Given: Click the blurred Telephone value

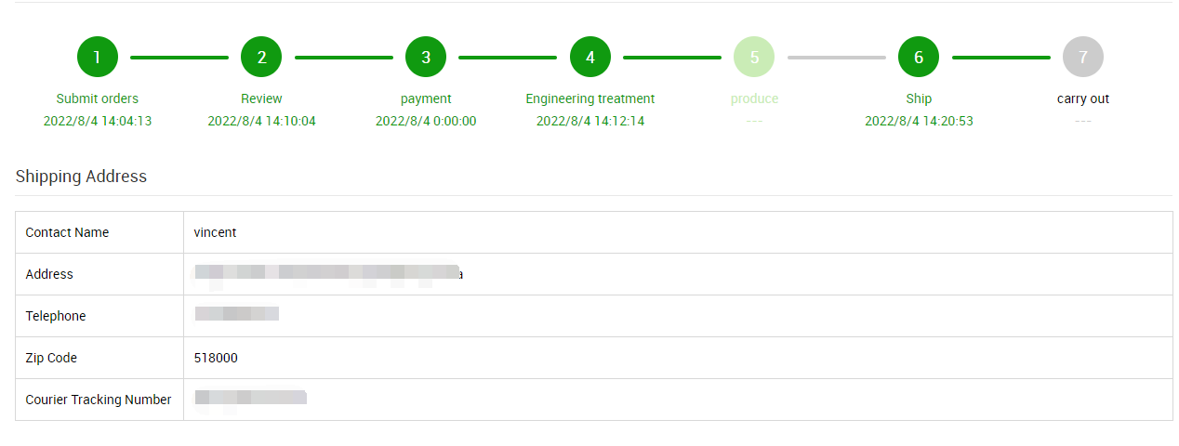Looking at the screenshot, I should (237, 314).
